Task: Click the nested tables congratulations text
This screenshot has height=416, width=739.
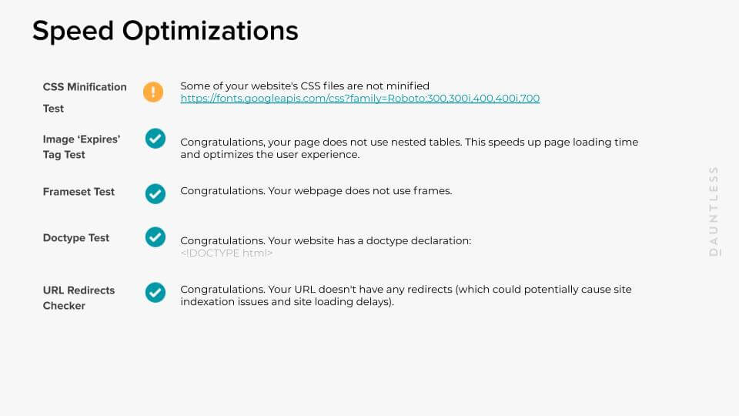Action: (x=409, y=143)
